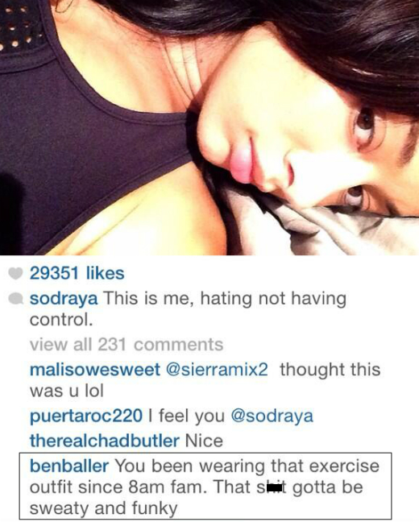This screenshot has width=419, height=522.
Task: Open benballer's profile
Action: tap(69, 466)
